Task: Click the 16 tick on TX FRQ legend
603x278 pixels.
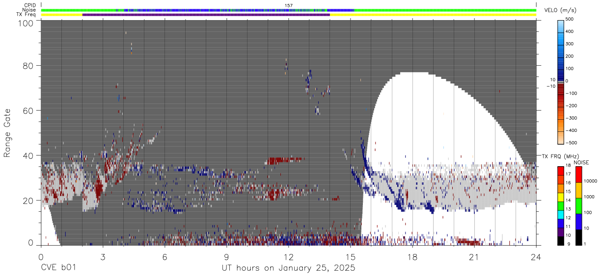Action: (x=569, y=183)
